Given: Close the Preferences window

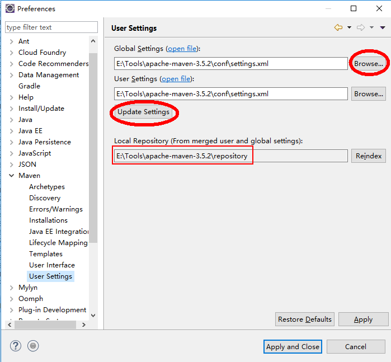Looking at the screenshot, I should tap(379, 8).
